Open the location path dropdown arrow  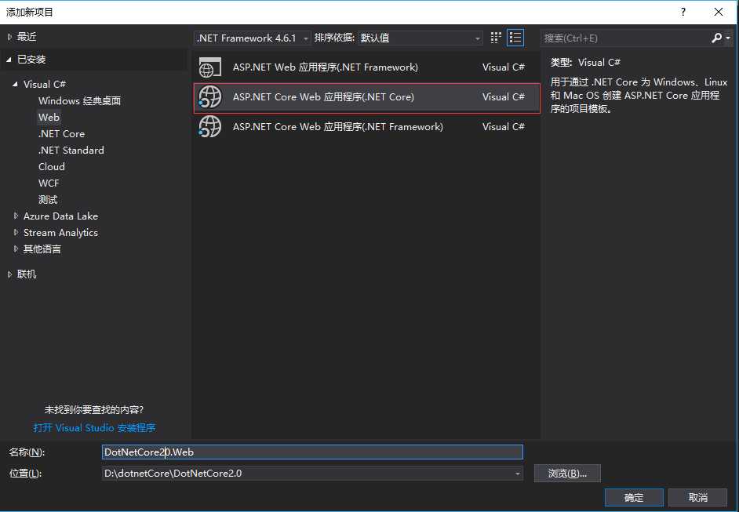coord(518,474)
